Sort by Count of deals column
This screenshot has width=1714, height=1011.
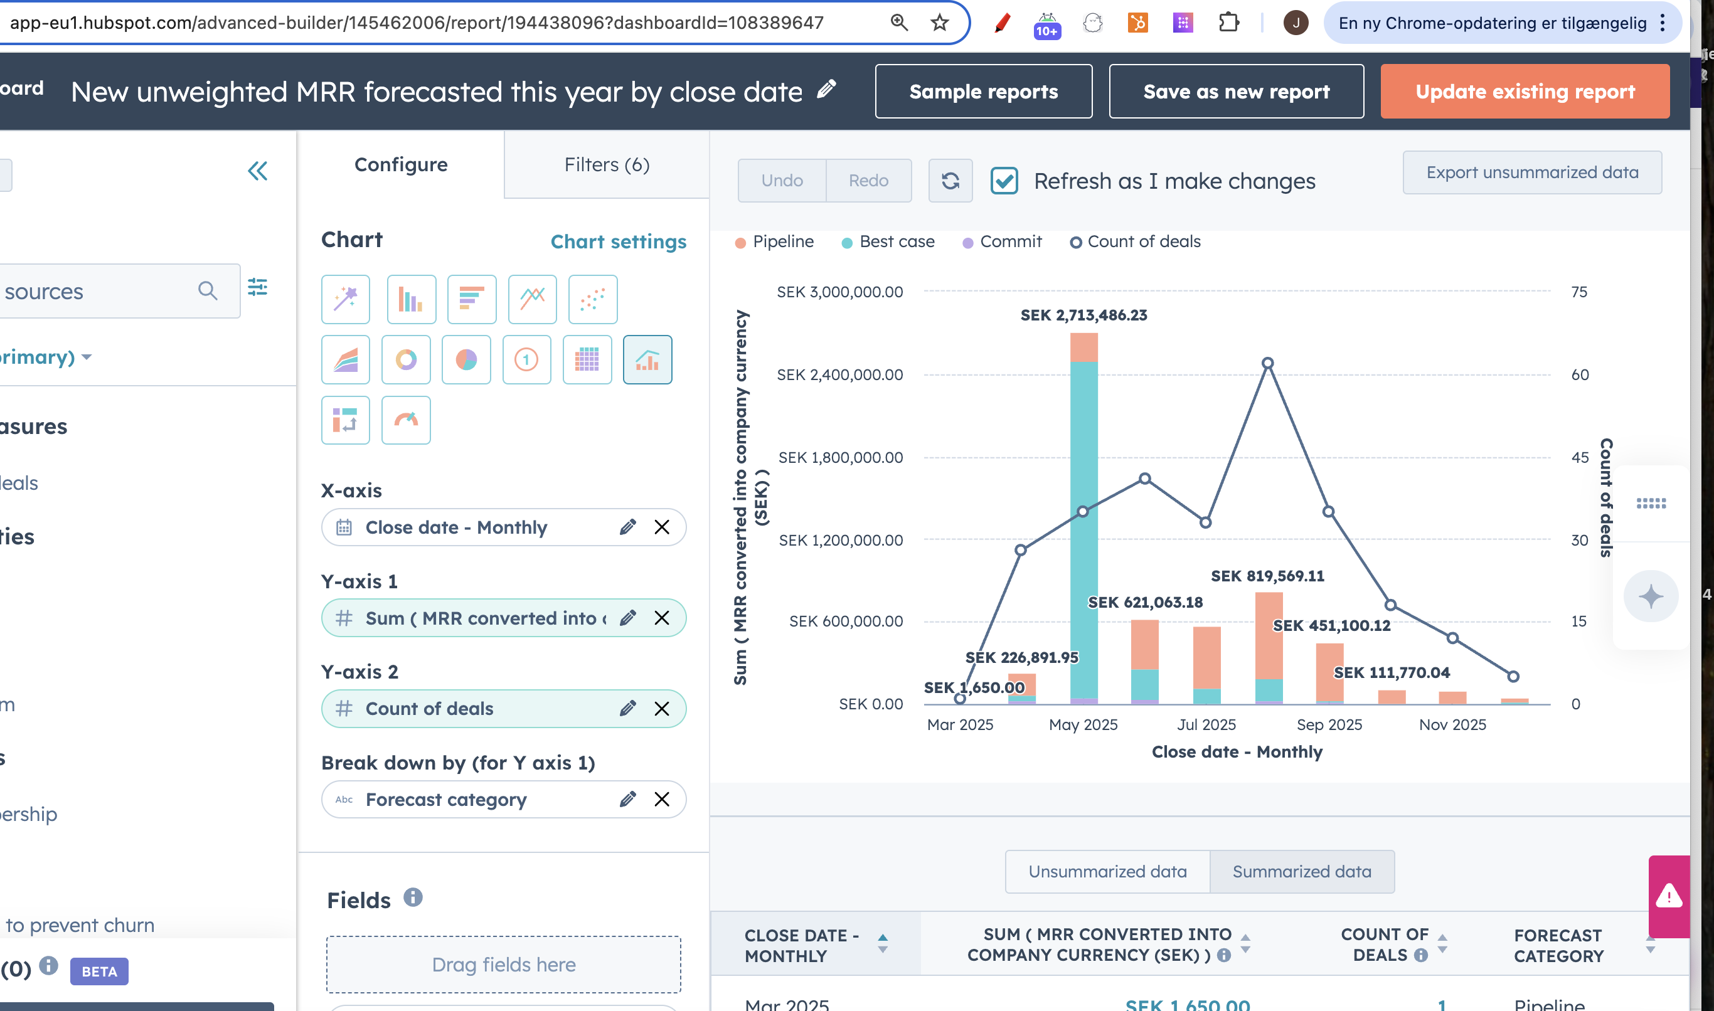[1383, 945]
